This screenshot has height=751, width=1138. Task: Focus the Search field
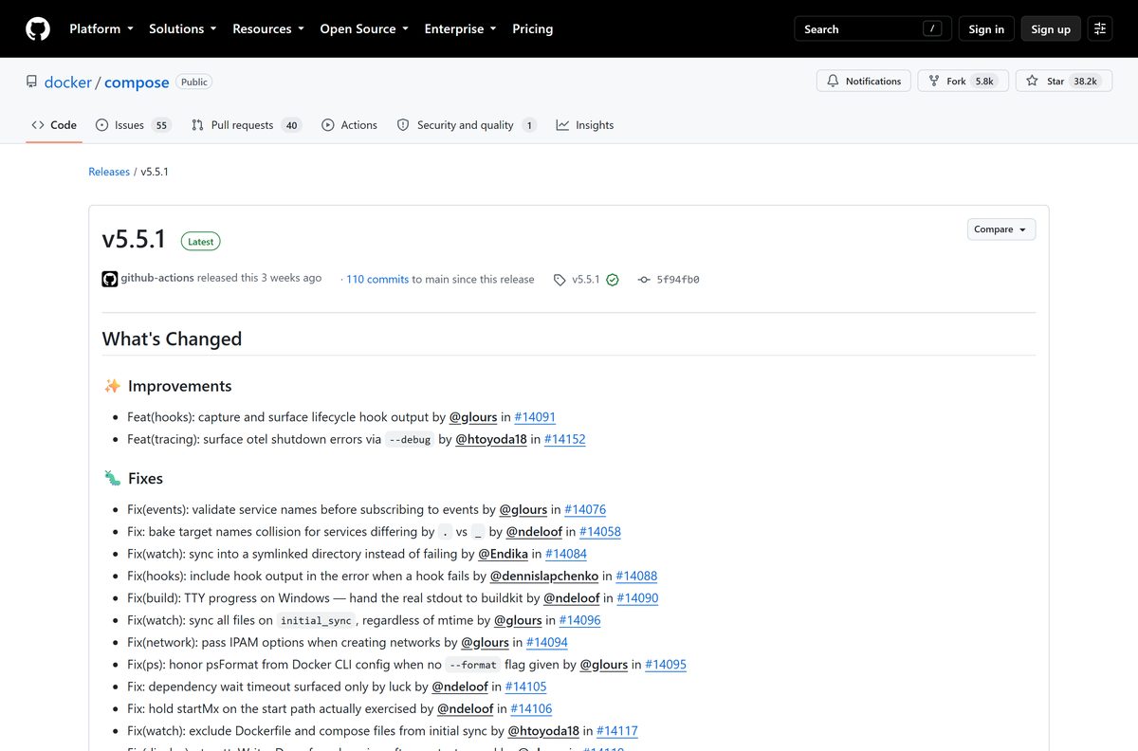[872, 29]
